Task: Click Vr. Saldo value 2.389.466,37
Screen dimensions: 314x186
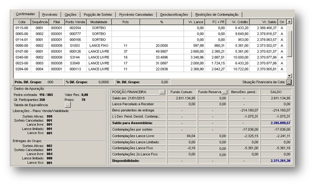Action: pyautogui.click(x=264, y=28)
